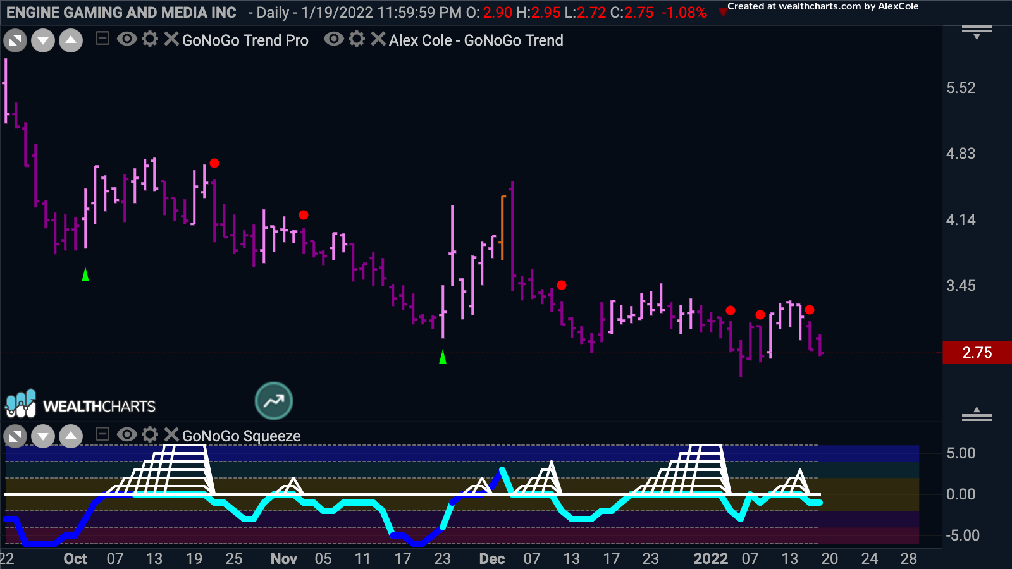Collapse the GoNoGo Trend Pro indicator
Viewport: 1012px width, 569px height.
(102, 39)
